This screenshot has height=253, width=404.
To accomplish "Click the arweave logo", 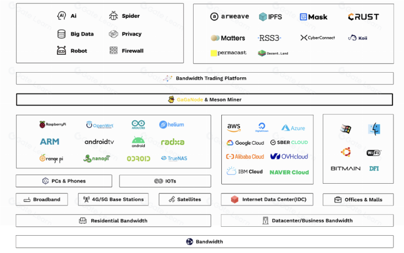I will pyautogui.click(x=230, y=16).
